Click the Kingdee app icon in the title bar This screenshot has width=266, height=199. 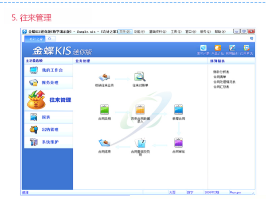tap(24, 32)
